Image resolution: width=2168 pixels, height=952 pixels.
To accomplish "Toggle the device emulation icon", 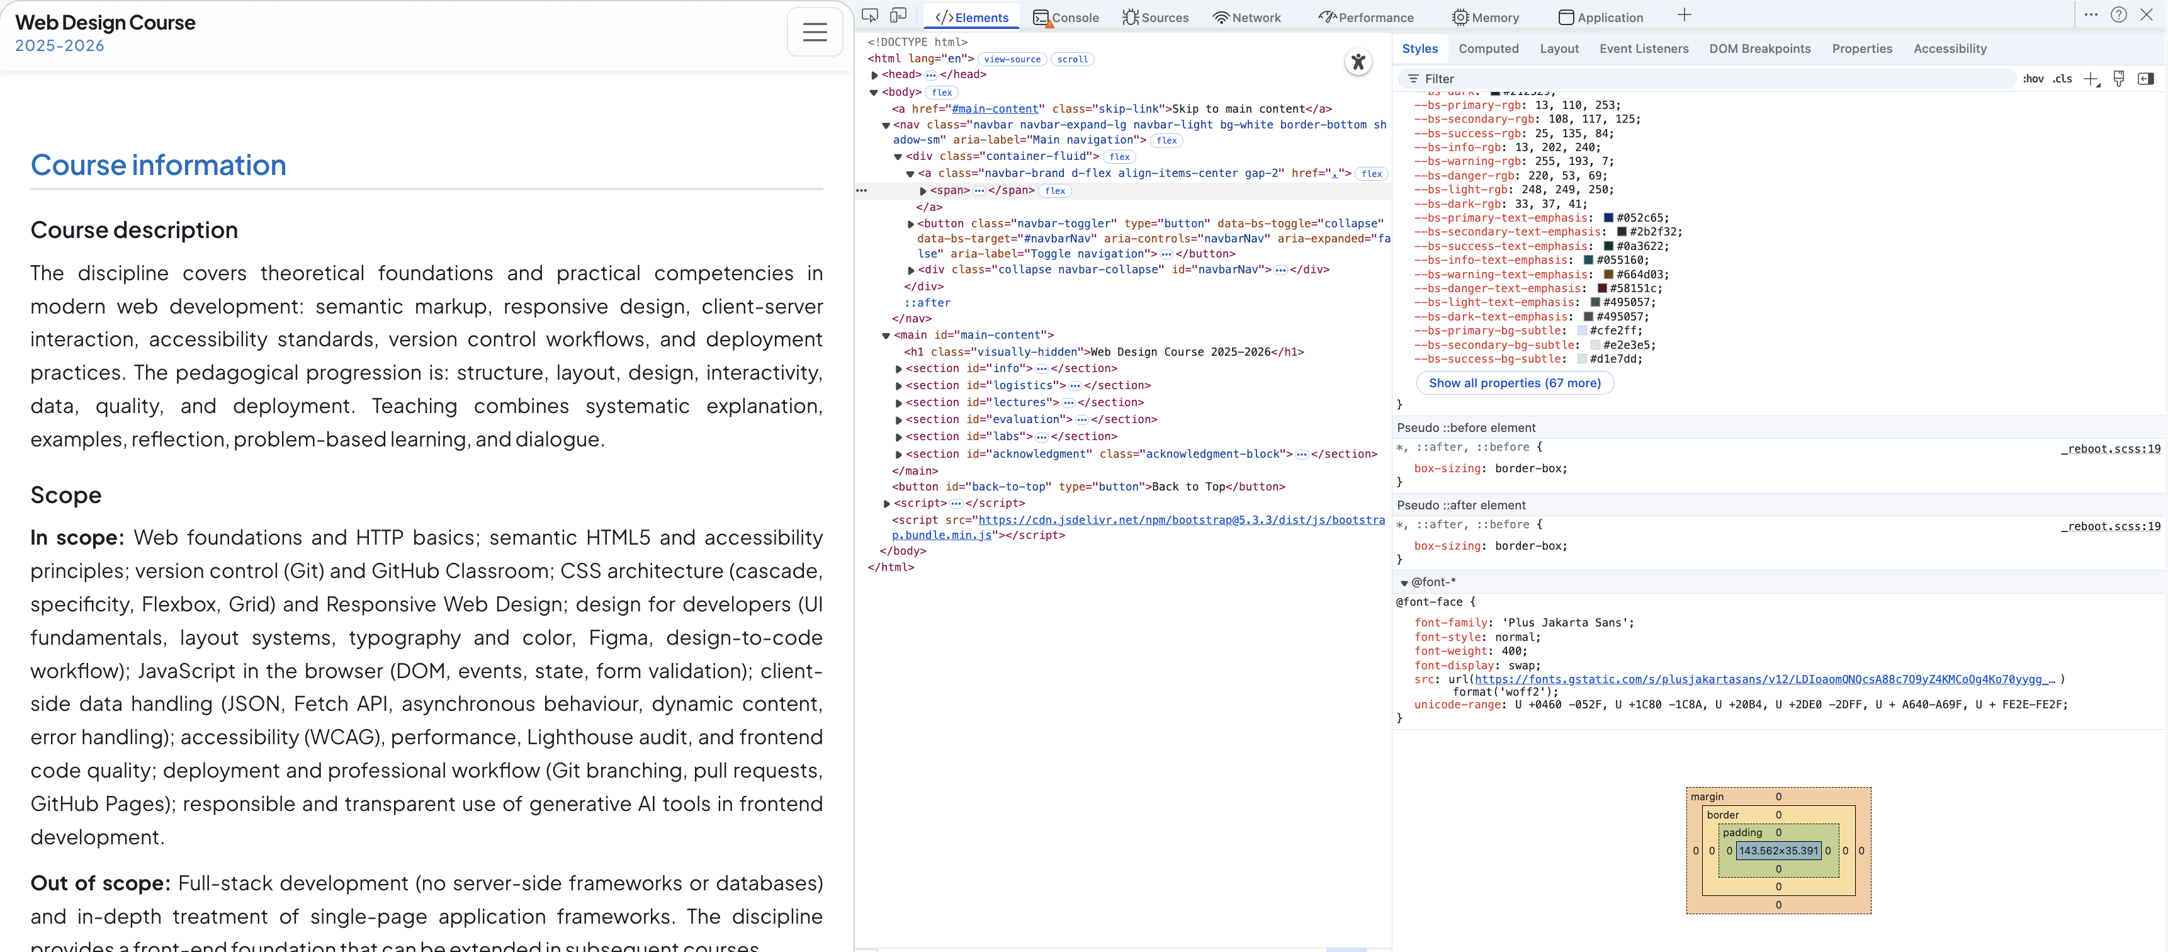I will [x=899, y=16].
